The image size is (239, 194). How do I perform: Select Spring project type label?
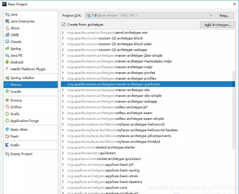[x=15, y=49]
